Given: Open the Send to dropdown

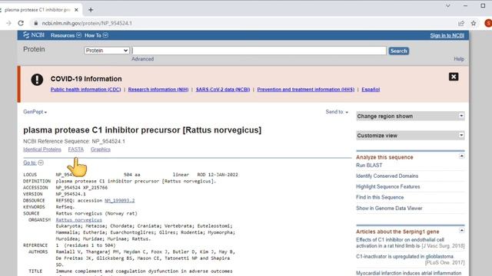Looking at the screenshot, I should [x=337, y=112].
